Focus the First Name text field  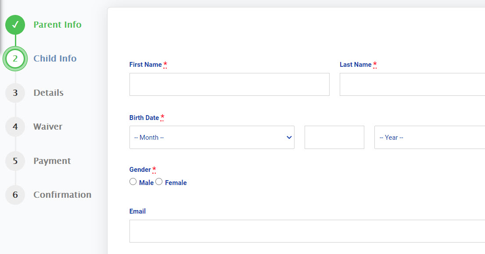coord(230,84)
